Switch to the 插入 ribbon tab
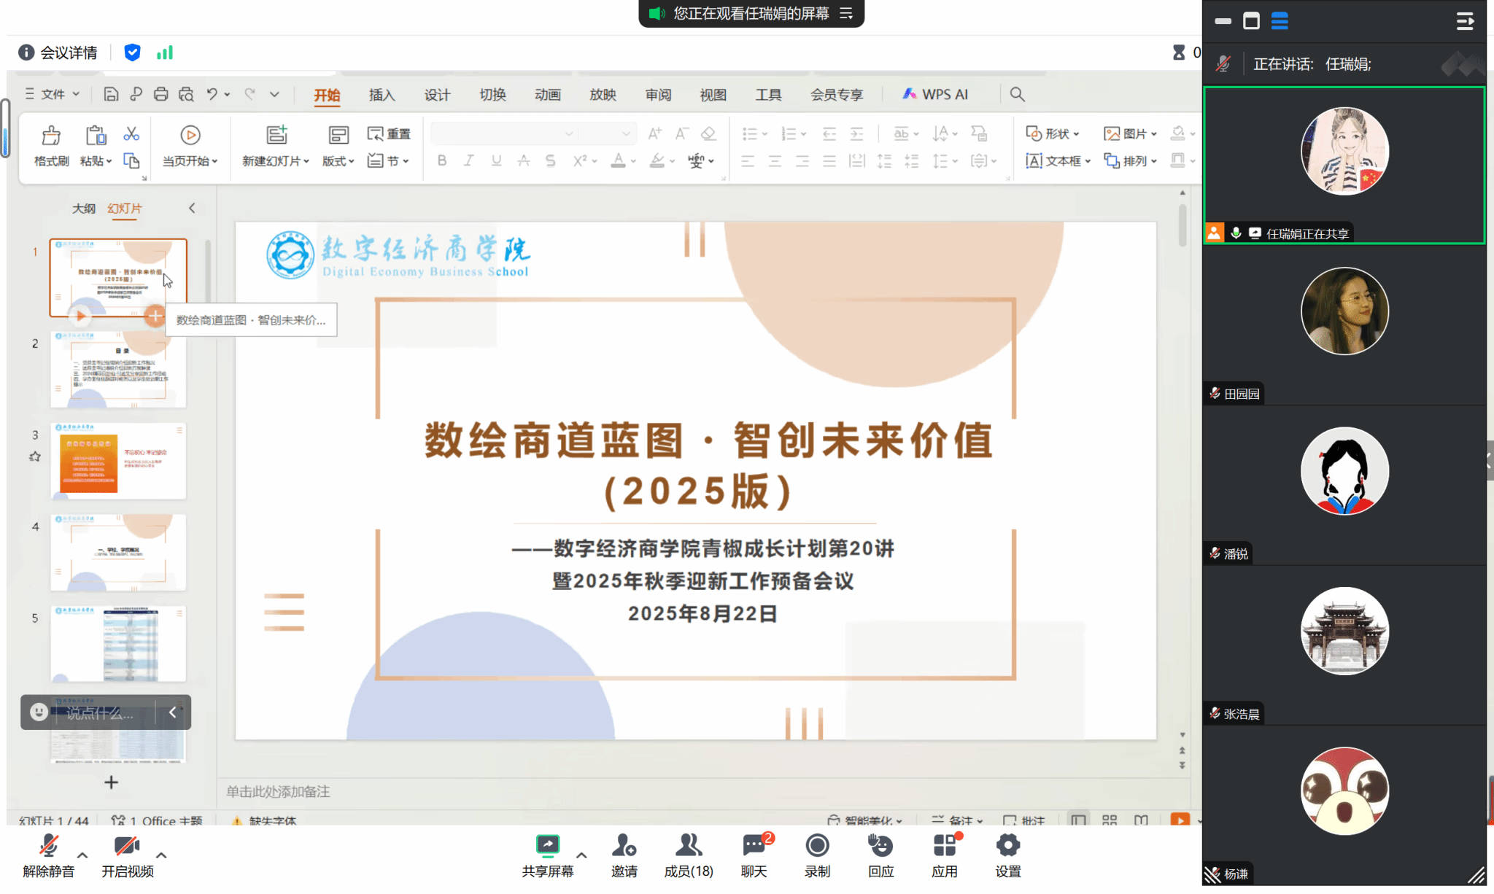 (382, 95)
